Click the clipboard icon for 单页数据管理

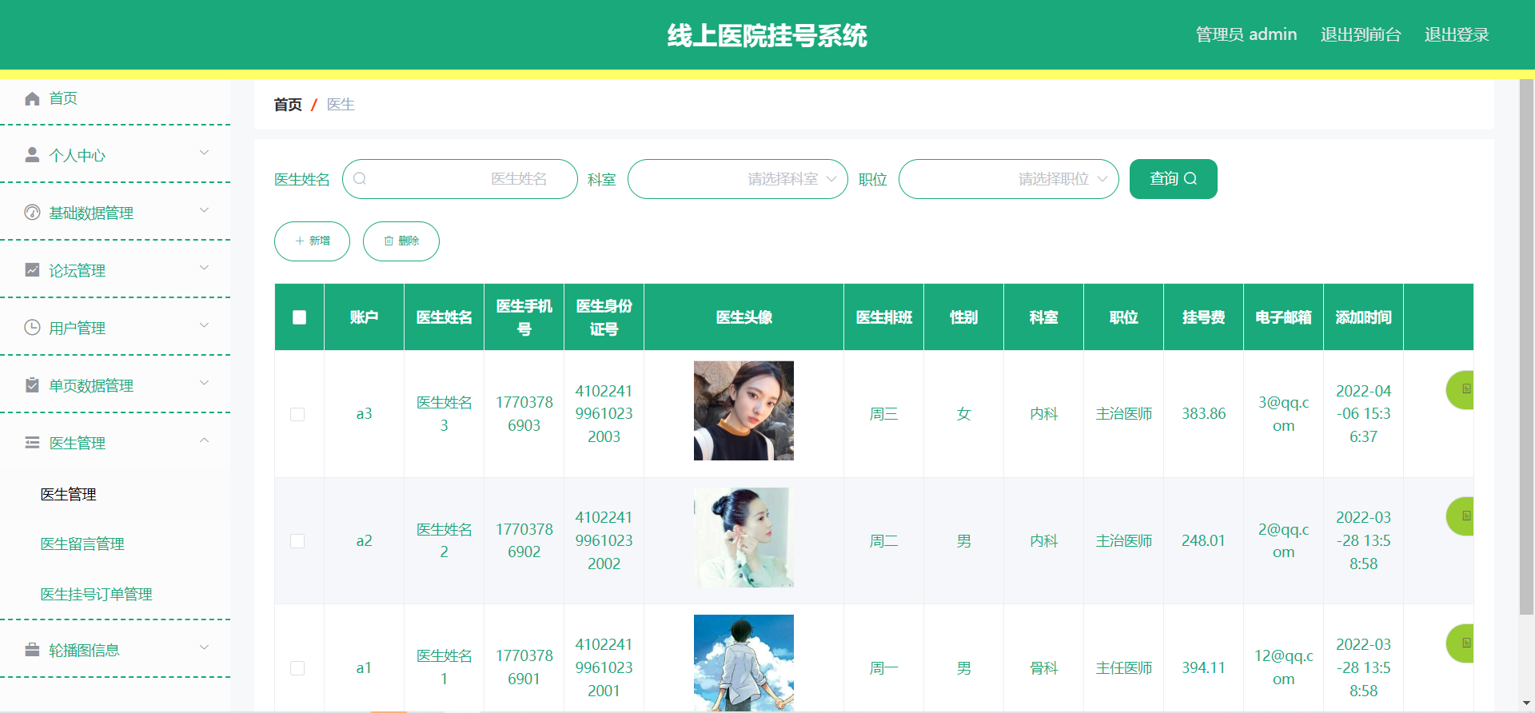pos(32,385)
